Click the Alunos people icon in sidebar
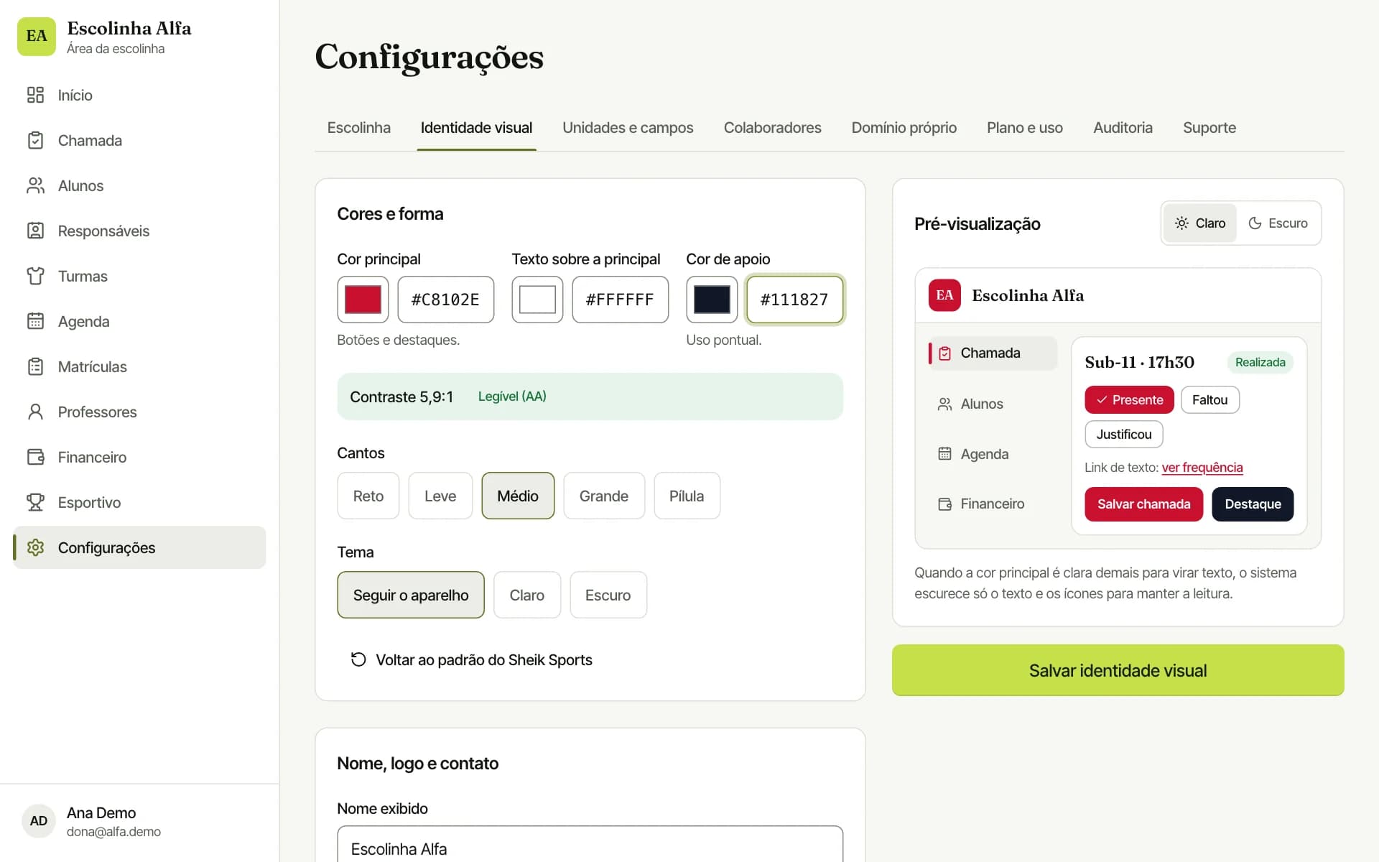 pos(35,185)
